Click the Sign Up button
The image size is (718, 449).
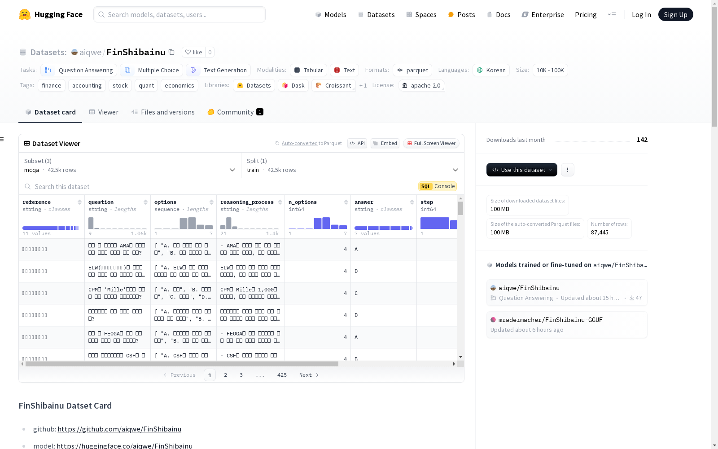point(675,14)
